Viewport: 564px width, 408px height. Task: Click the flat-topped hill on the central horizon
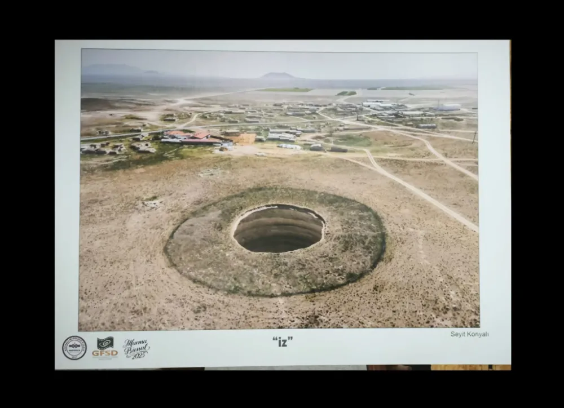click(x=277, y=76)
